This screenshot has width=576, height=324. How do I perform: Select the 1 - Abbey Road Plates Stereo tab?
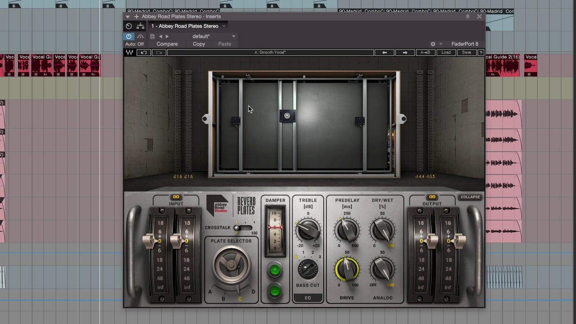click(x=184, y=26)
